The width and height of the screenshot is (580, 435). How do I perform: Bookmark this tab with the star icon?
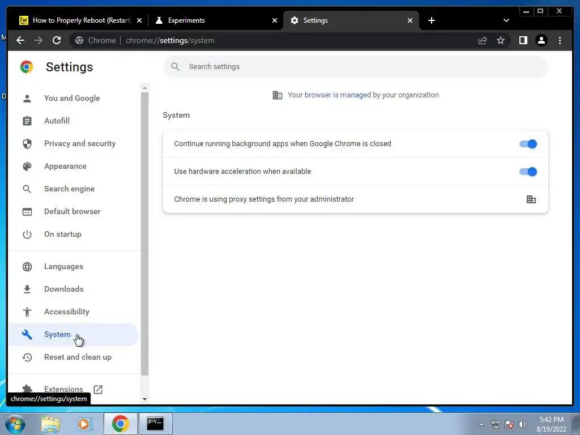(x=501, y=40)
